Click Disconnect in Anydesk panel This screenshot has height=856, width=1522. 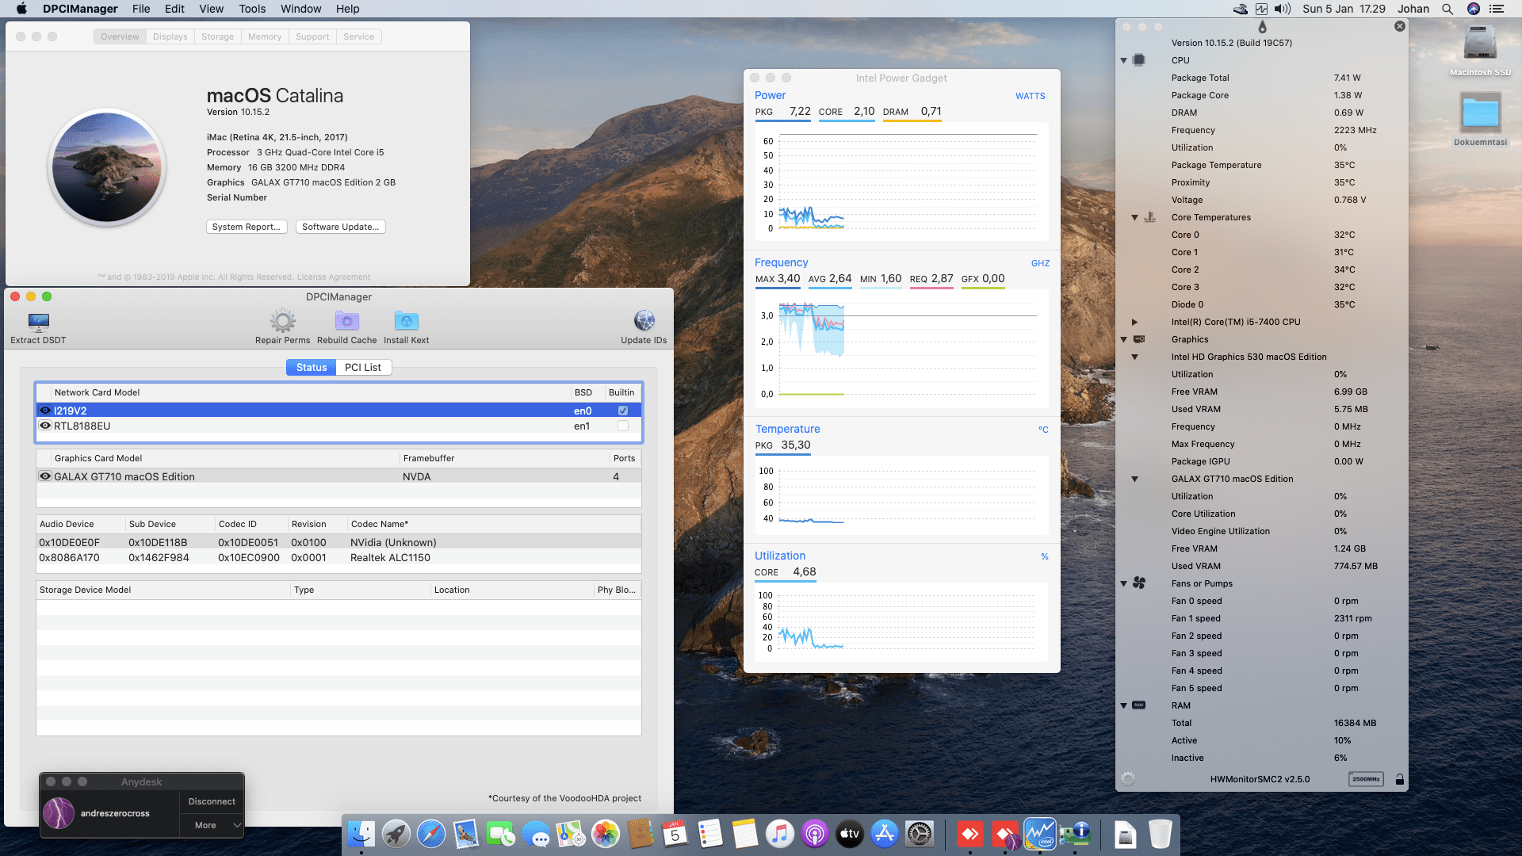click(212, 801)
